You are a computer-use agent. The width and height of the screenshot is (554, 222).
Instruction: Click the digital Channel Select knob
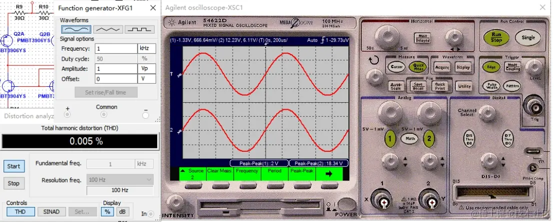(x=488, y=113)
